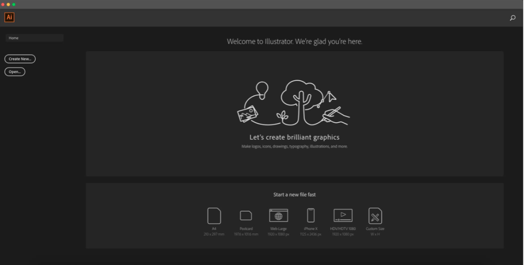Pick the Web-Large browser globe preset icon
Viewport: 525px width, 265px height.
coord(278,216)
